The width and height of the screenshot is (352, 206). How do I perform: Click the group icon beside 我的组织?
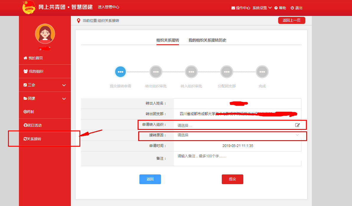[x=26, y=71]
